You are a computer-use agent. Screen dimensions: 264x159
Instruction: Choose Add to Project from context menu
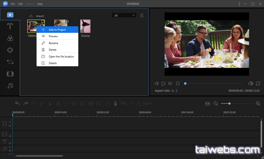[57, 30]
